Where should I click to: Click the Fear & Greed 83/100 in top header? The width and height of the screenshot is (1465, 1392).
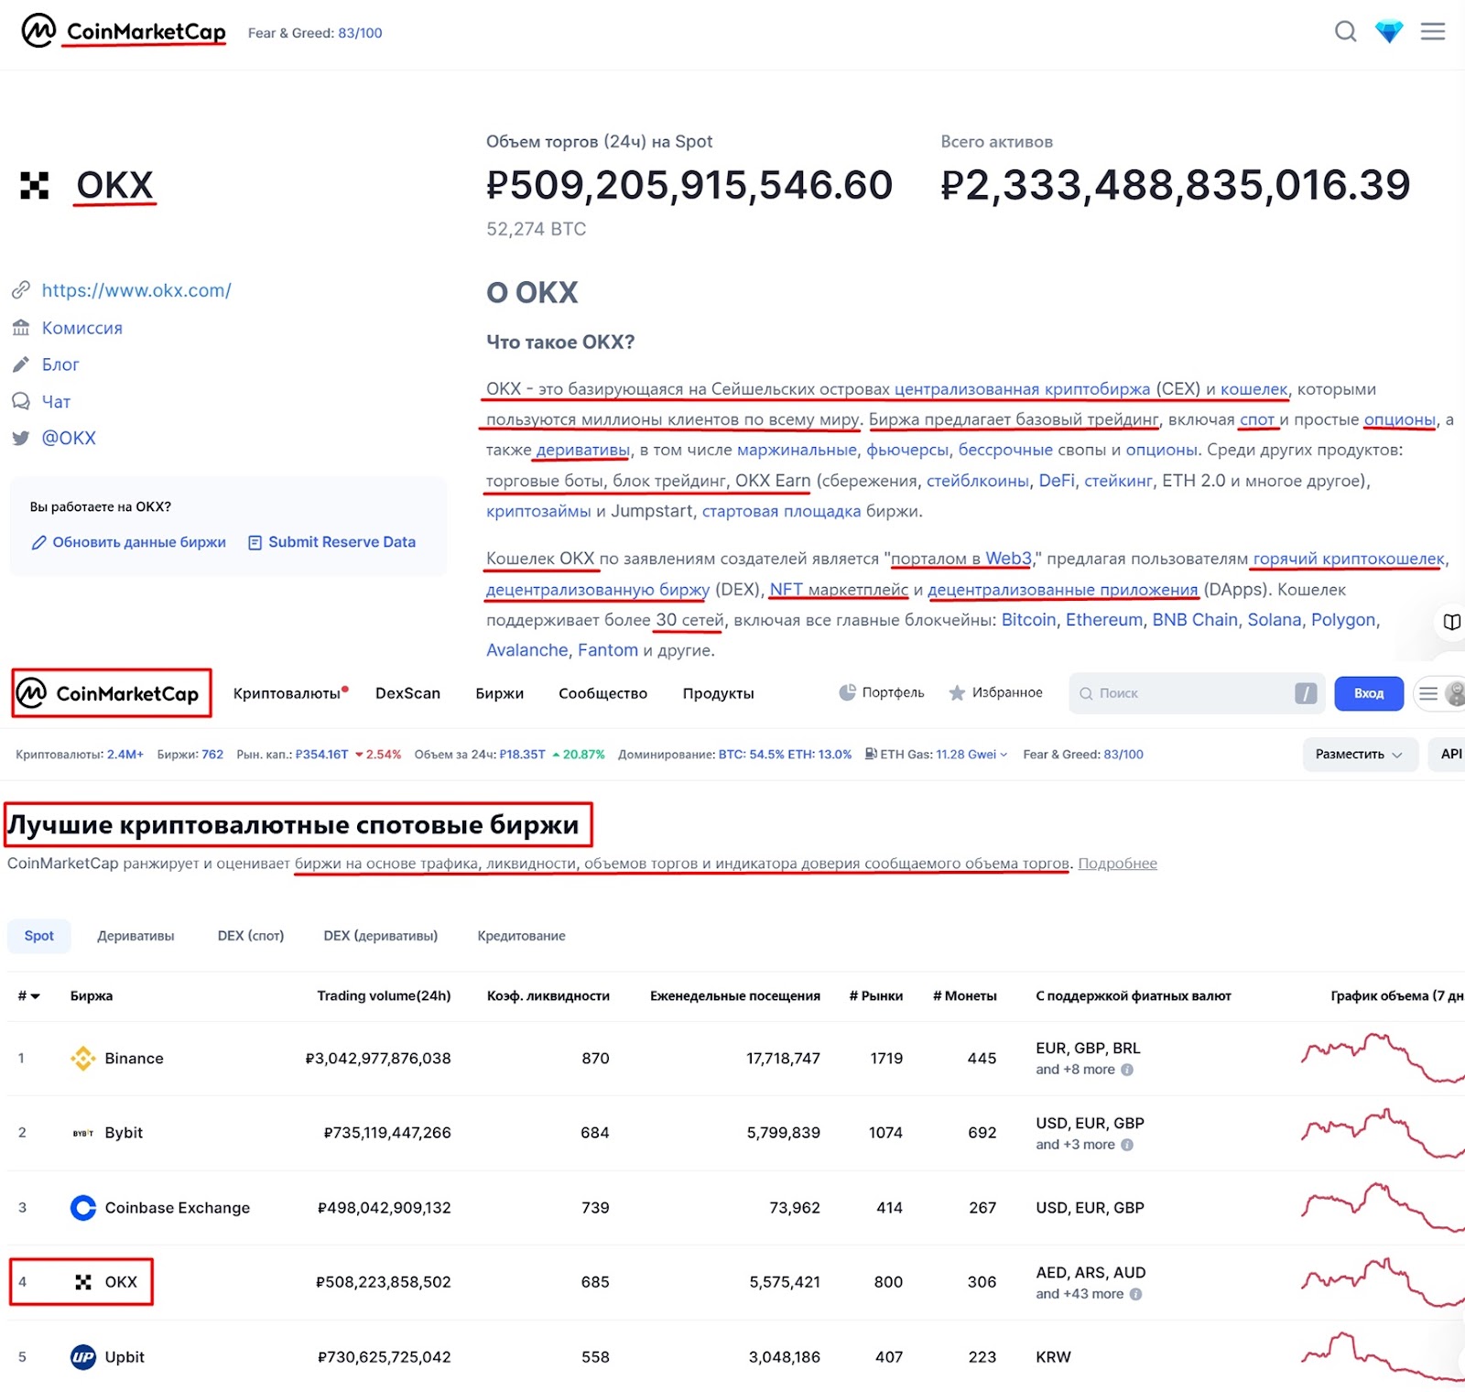point(315,33)
